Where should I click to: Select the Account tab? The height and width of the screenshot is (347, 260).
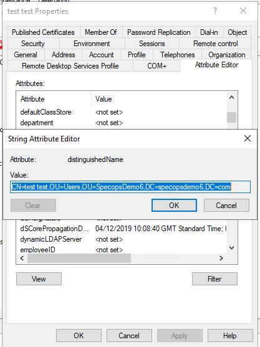tap(101, 55)
